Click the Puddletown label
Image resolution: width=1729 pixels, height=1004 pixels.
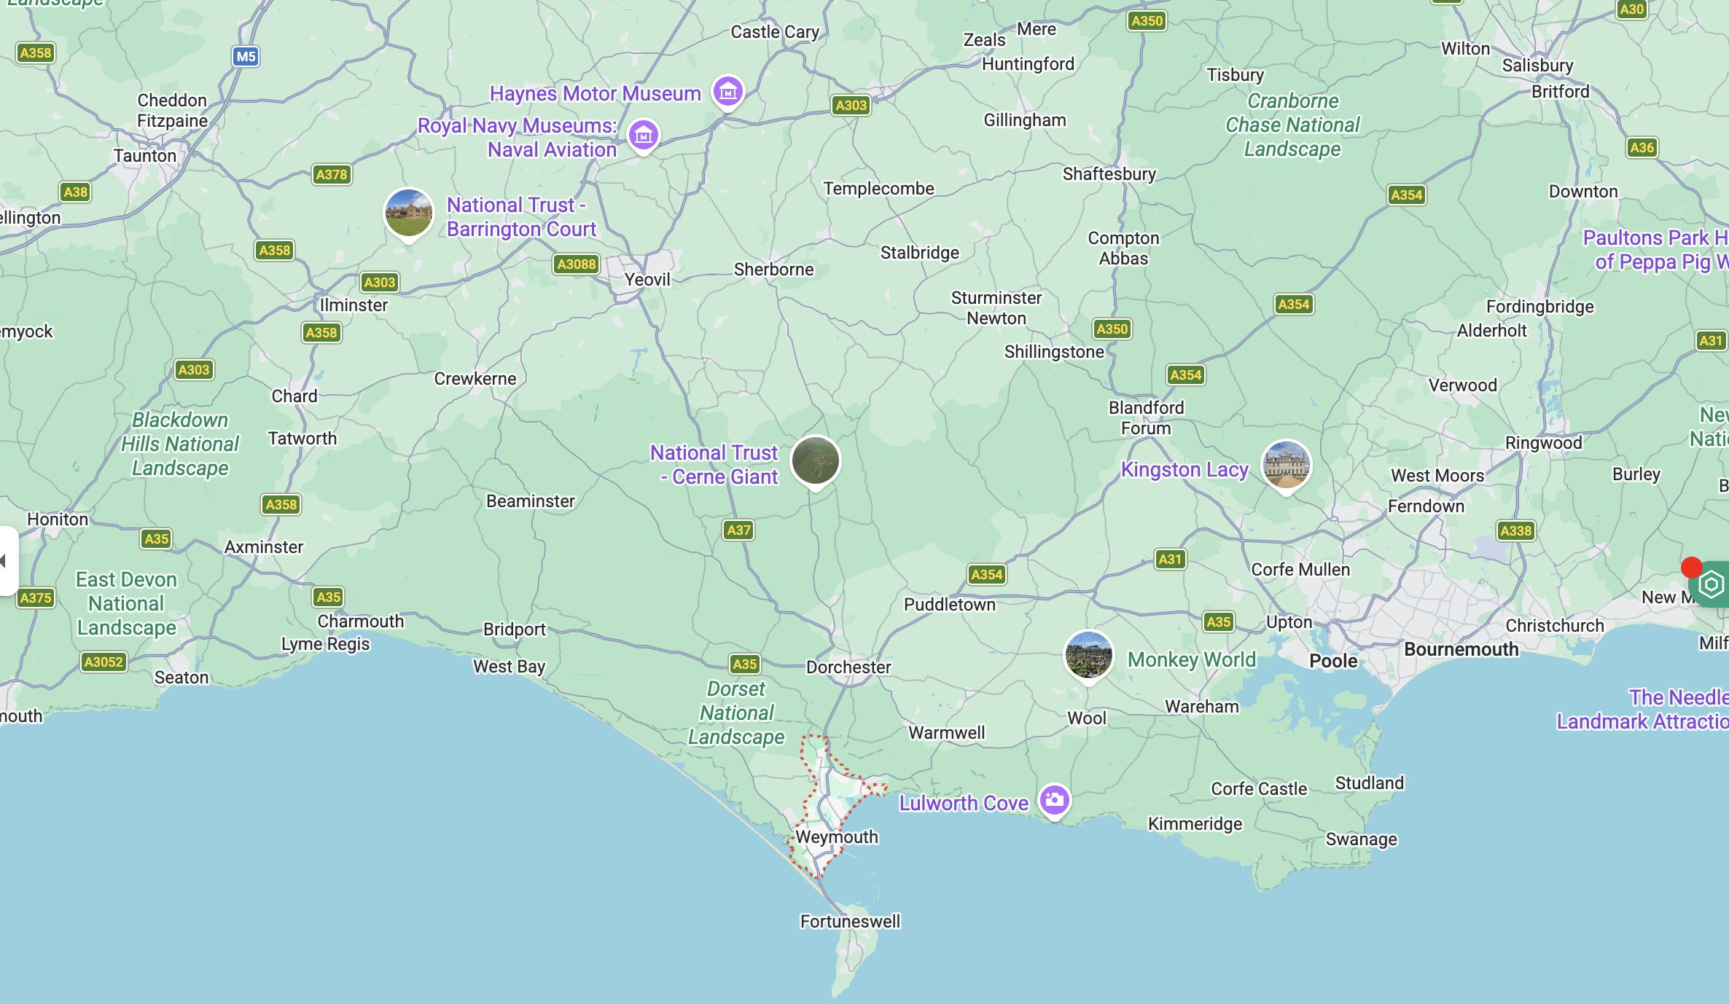coord(950,605)
